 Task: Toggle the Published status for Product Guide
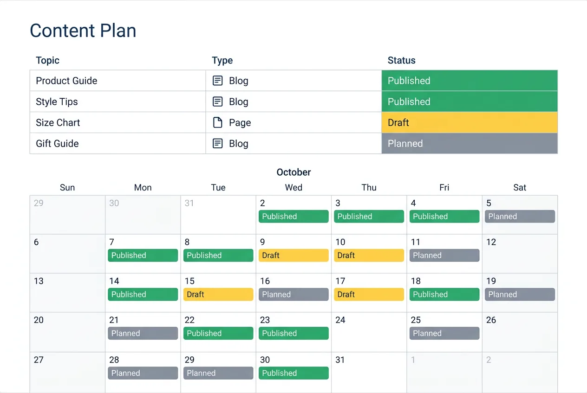click(x=469, y=80)
